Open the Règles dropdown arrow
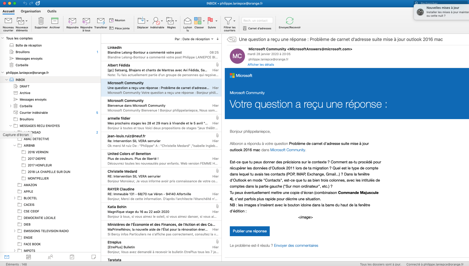469x266 pixels. (x=176, y=21)
